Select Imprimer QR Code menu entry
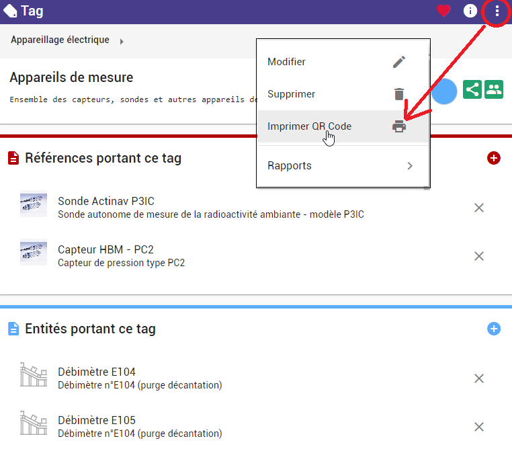Image resolution: width=512 pixels, height=451 pixels. click(x=343, y=126)
